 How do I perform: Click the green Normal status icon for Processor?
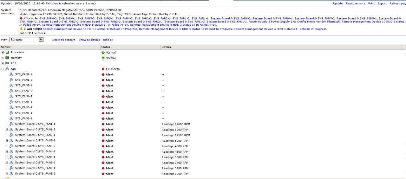pos(103,53)
